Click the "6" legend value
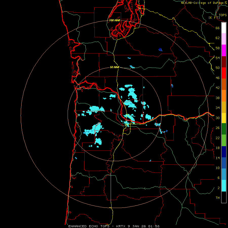Screen dimensions: 228x228 [x=218, y=178]
